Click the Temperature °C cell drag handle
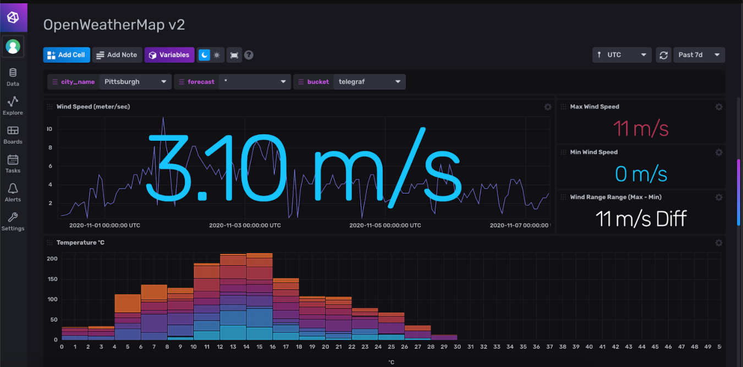Screen dimensions: 743x367 click(50, 243)
